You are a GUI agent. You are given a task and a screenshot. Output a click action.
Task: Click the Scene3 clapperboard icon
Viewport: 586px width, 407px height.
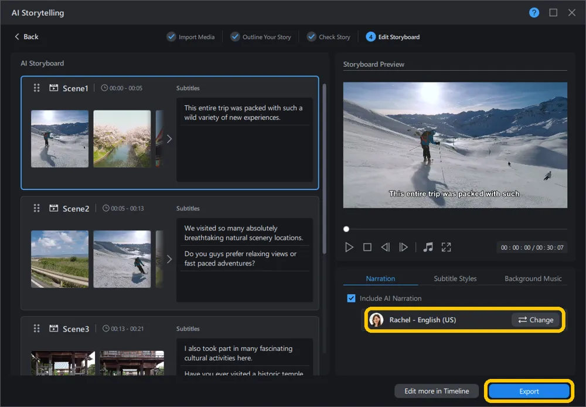pyautogui.click(x=54, y=328)
